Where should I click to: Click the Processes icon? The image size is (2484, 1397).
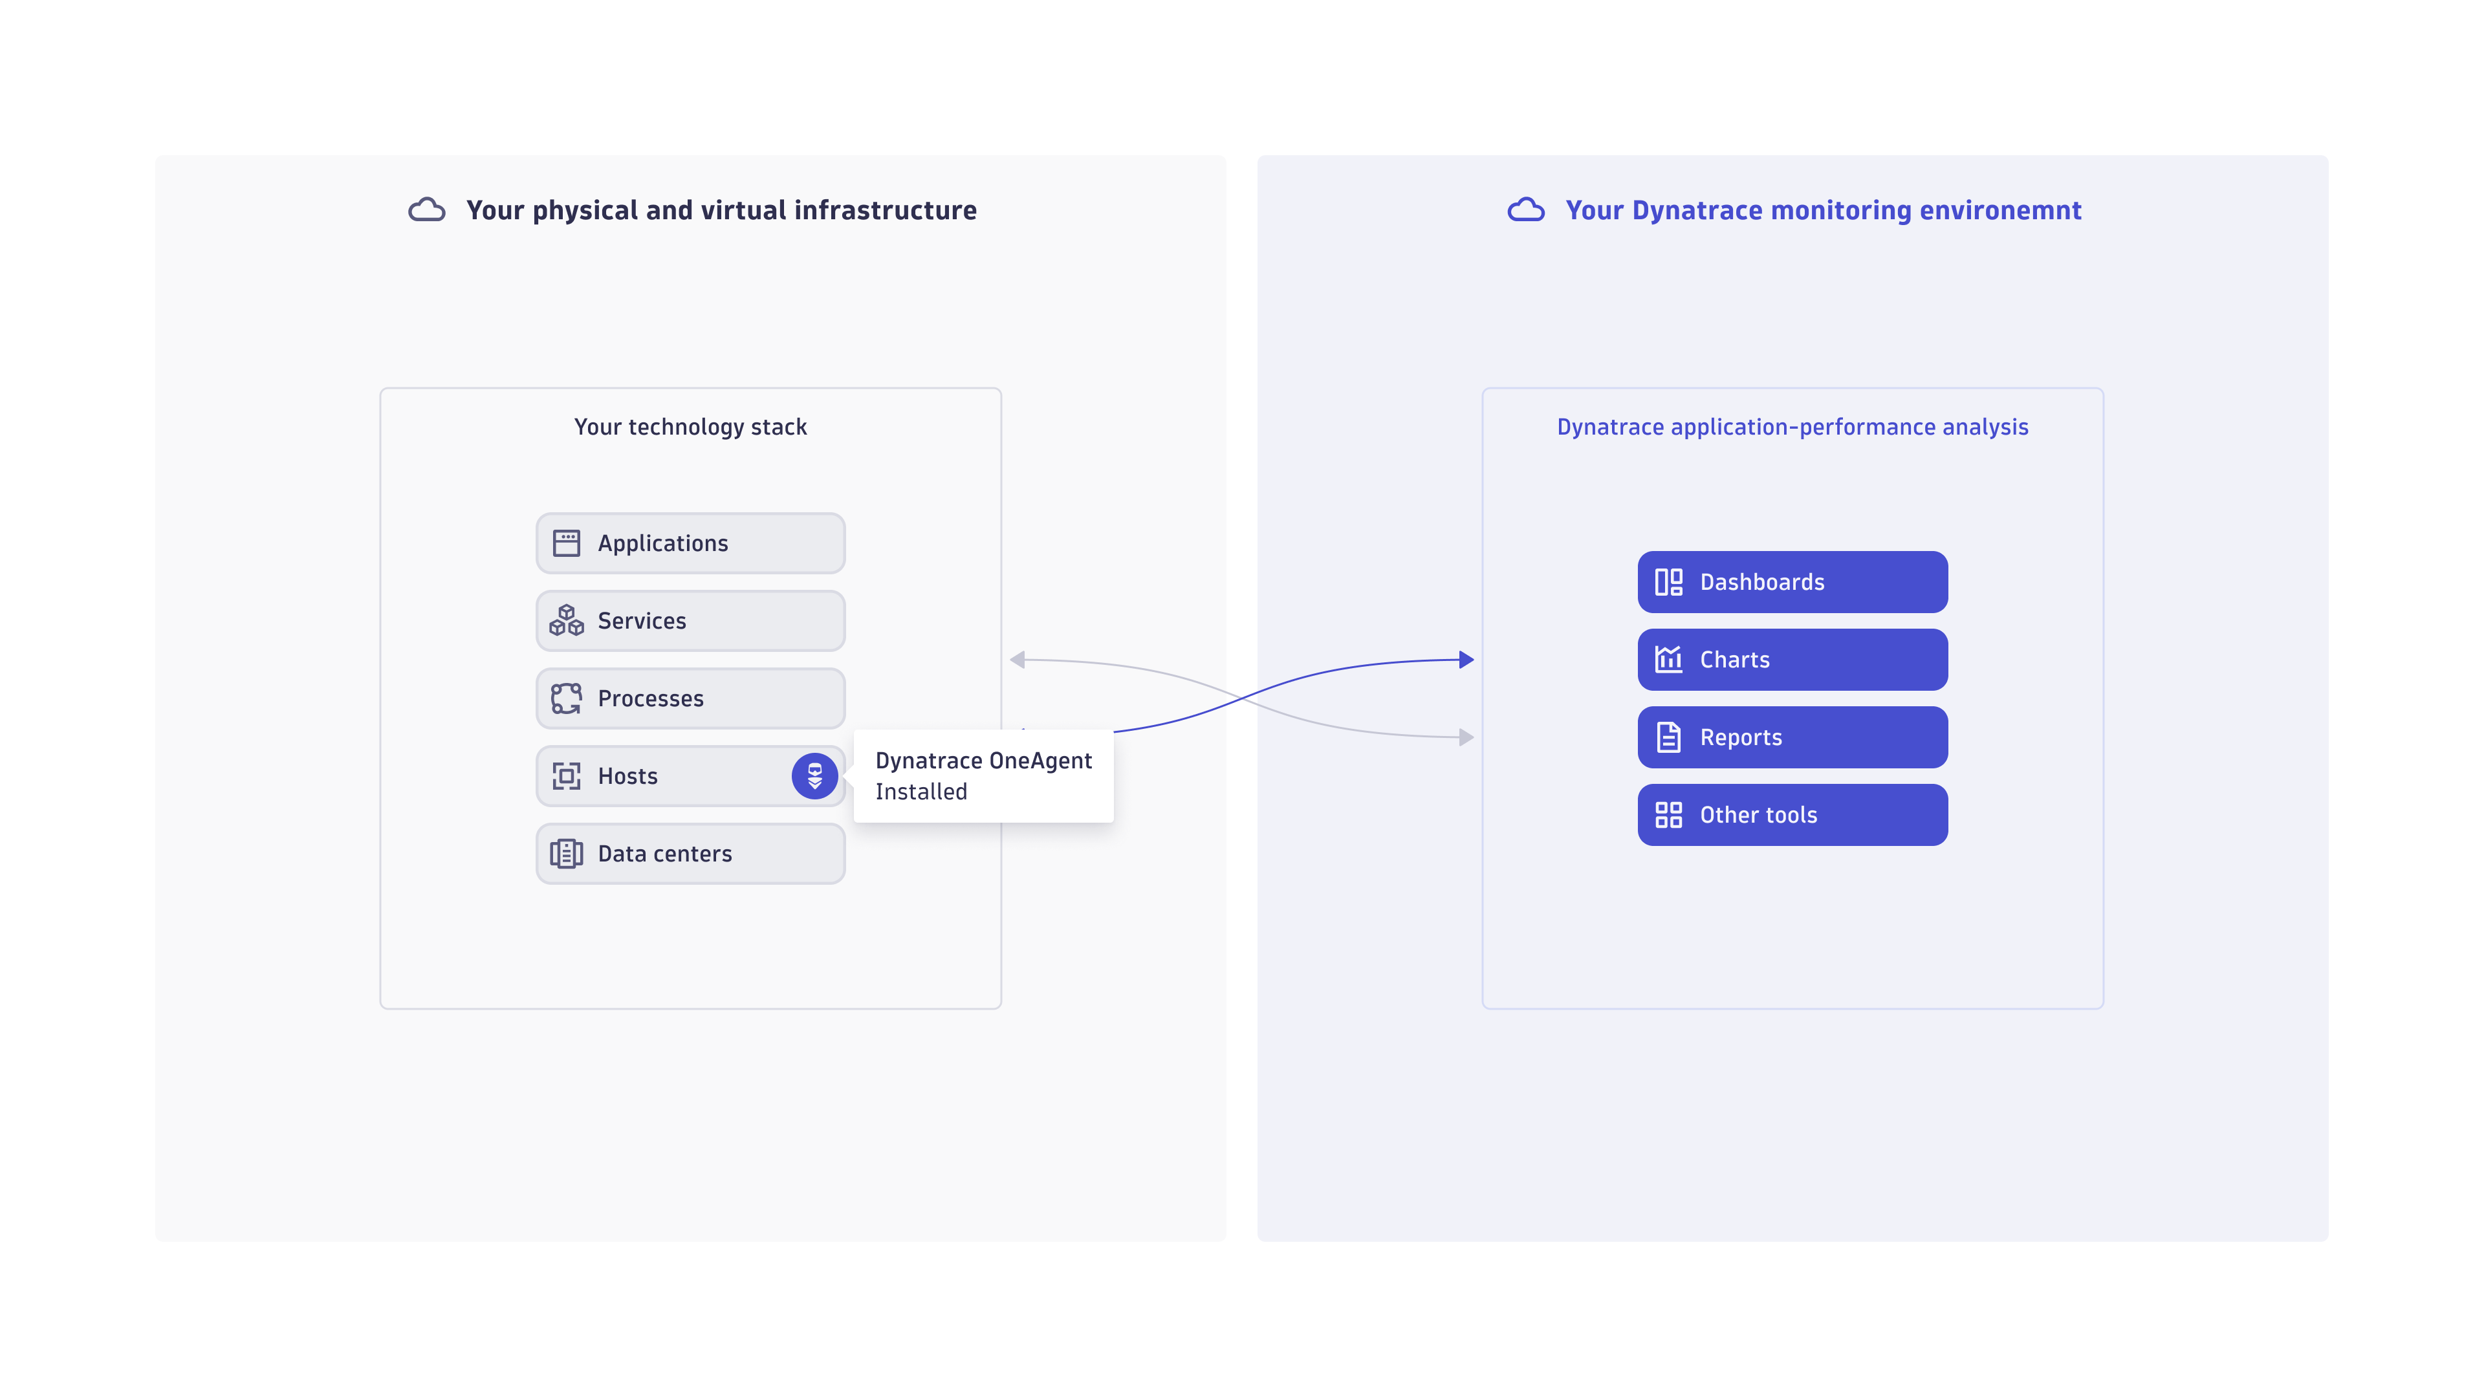click(568, 698)
